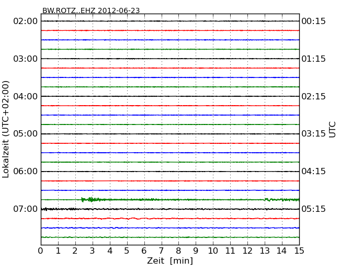Click the 04:15 UTC tick label
The height and width of the screenshot is (272, 340).
pos(313,172)
